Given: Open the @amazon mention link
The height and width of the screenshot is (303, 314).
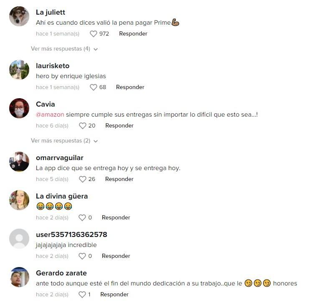Looking at the screenshot, I should [50, 115].
